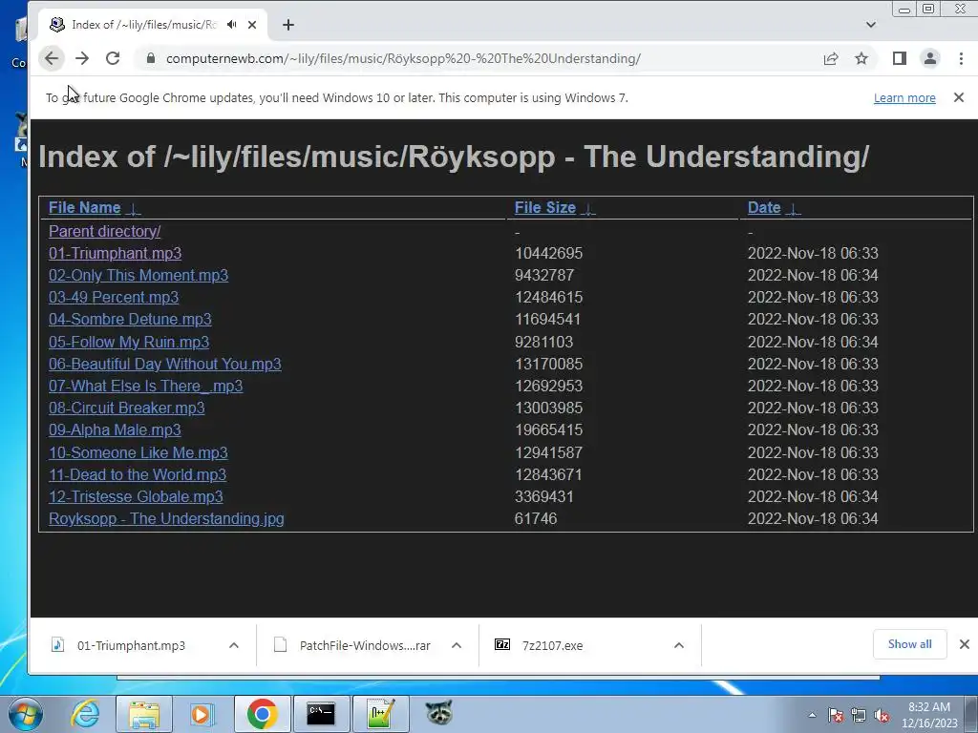Expand options for 01-Triumphant.mp3 download
This screenshot has height=733, width=978.
(x=234, y=645)
